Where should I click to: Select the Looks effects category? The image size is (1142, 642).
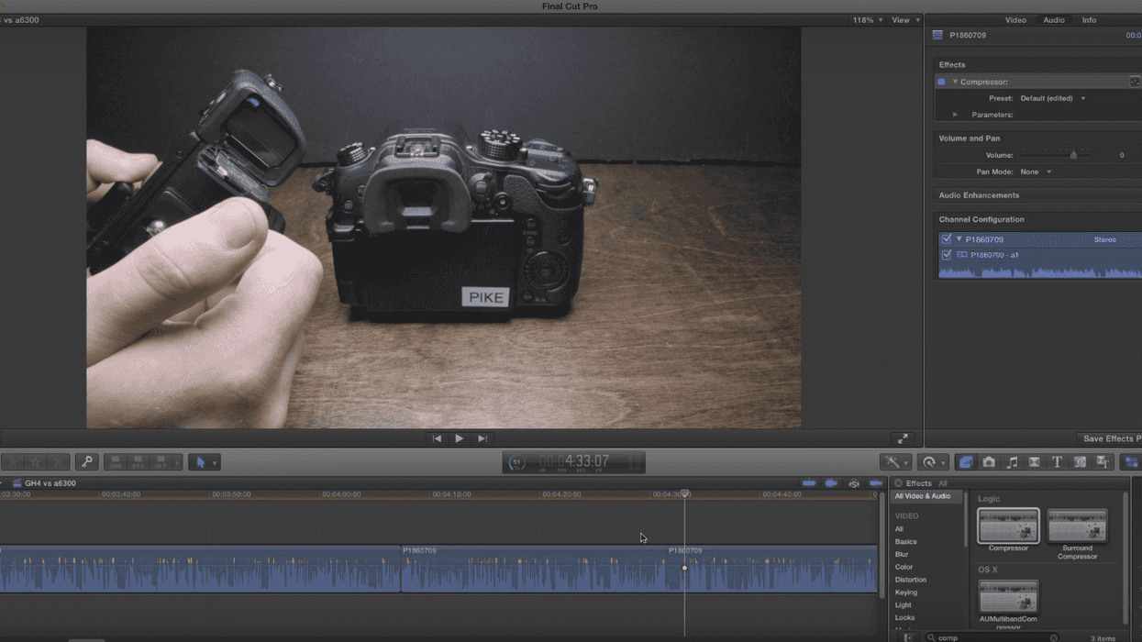(905, 618)
